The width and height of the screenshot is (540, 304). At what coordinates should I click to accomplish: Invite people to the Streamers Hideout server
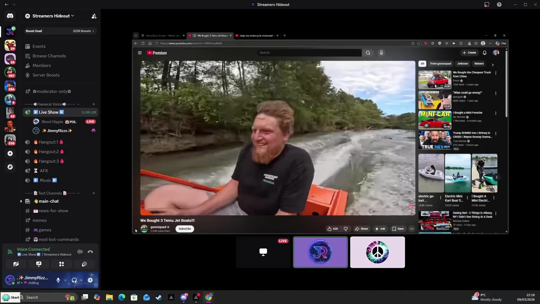coord(94,16)
